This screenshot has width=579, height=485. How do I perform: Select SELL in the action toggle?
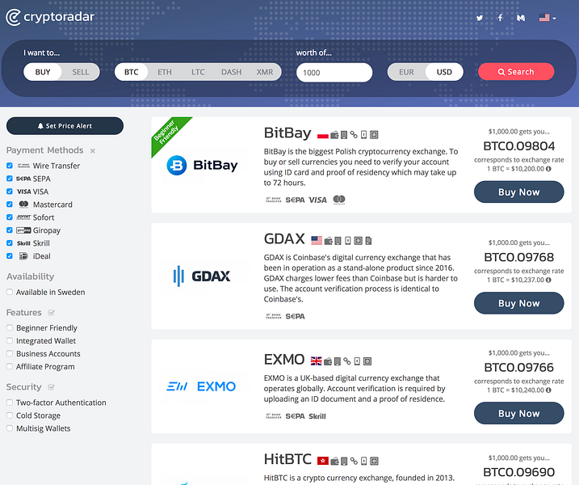pyautogui.click(x=81, y=72)
